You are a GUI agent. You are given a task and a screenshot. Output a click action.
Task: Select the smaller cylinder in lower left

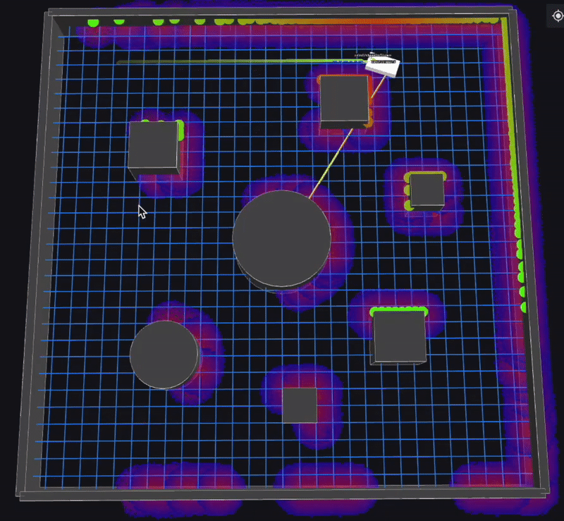164,354
